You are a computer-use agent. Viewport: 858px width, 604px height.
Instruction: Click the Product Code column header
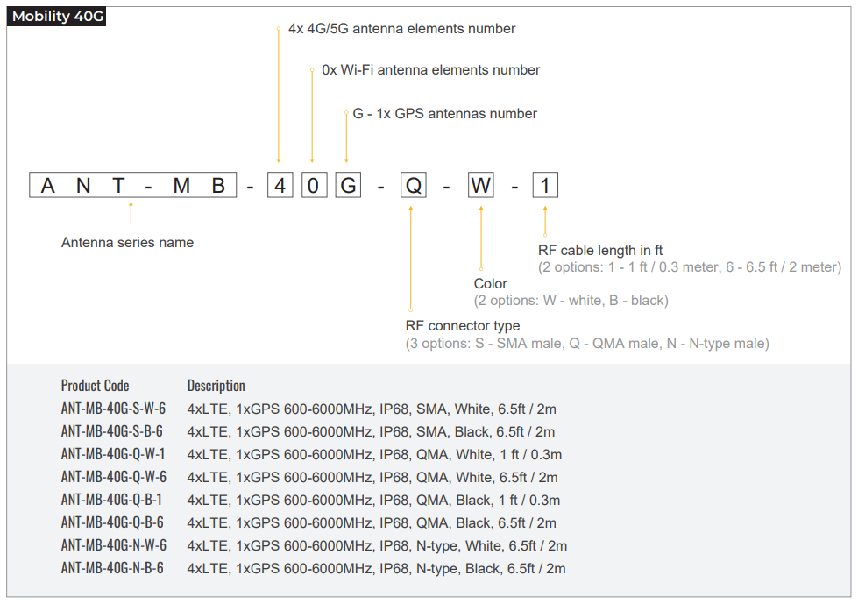tap(95, 386)
